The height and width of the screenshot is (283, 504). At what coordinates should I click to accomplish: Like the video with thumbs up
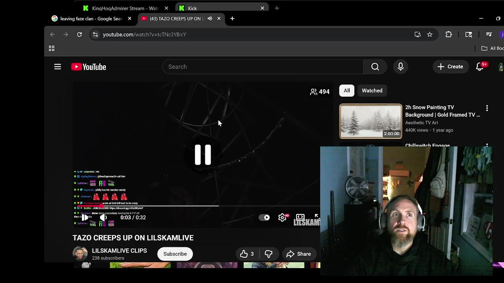pos(247,254)
